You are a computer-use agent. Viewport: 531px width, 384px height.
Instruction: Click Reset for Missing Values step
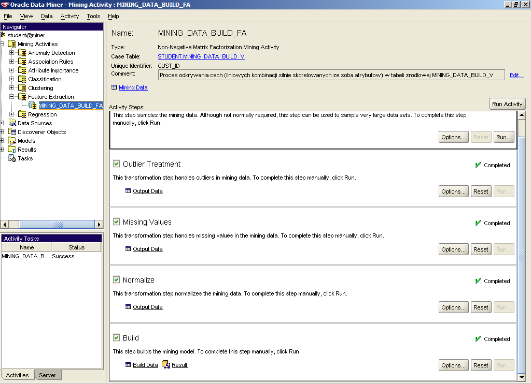(481, 249)
